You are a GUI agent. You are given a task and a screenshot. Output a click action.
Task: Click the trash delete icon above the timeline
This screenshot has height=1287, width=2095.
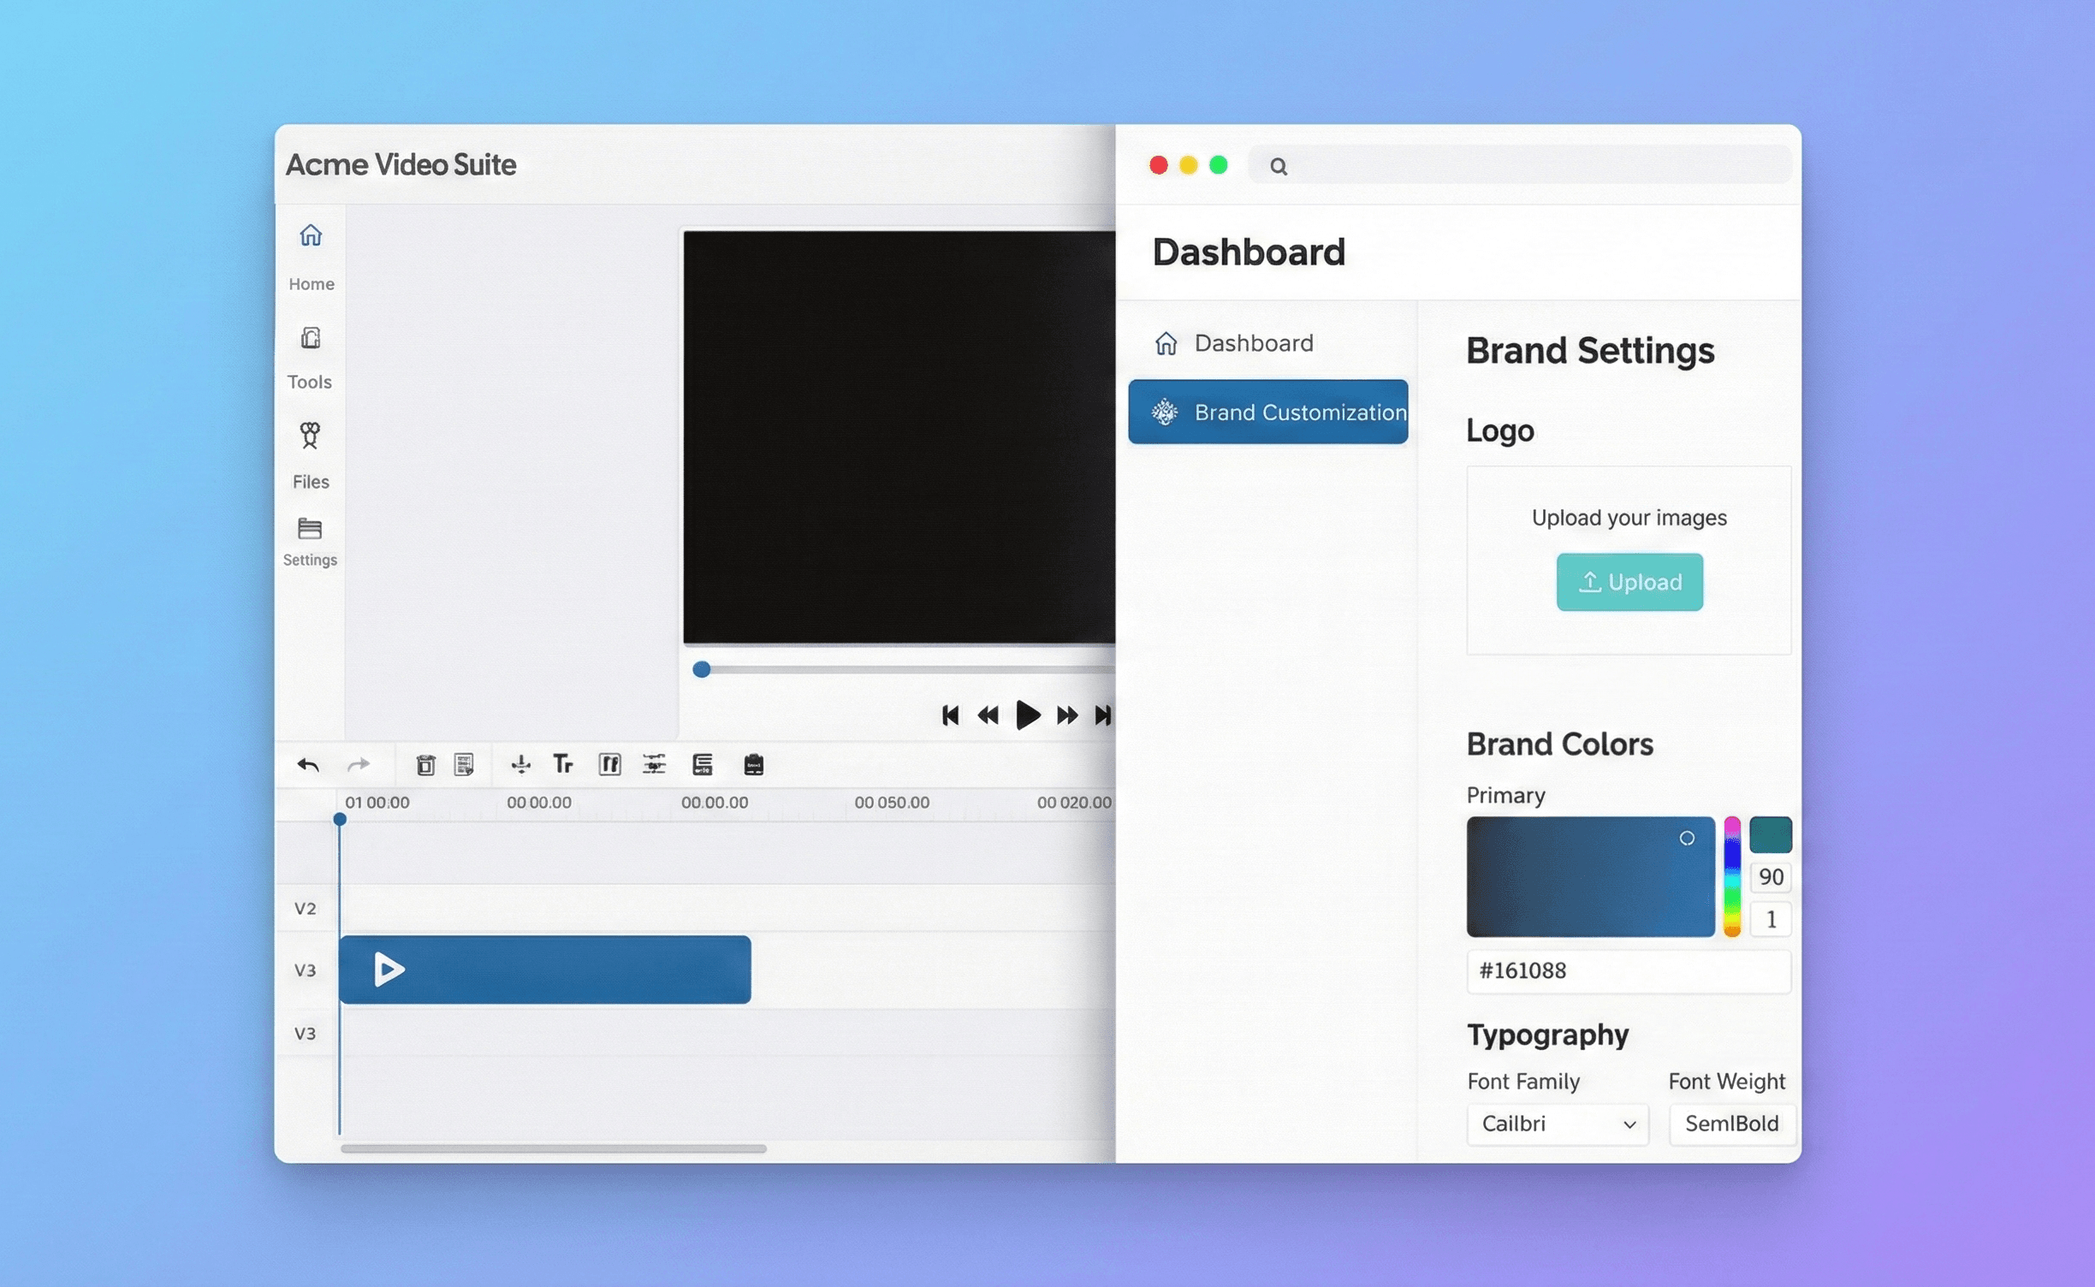[425, 764]
